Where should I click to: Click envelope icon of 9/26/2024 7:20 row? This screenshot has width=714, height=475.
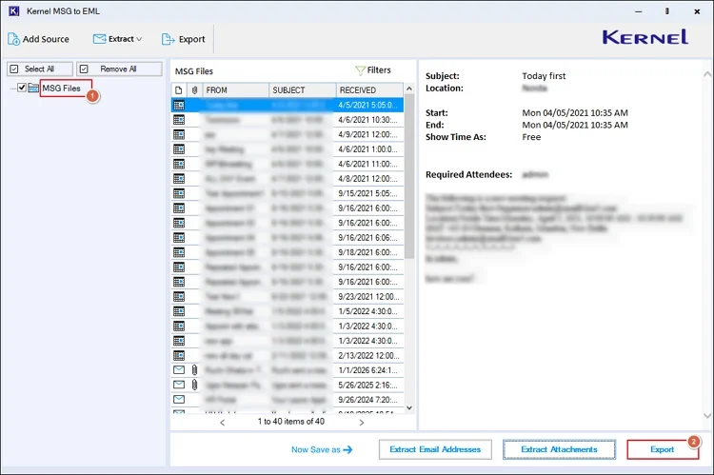pyautogui.click(x=179, y=400)
